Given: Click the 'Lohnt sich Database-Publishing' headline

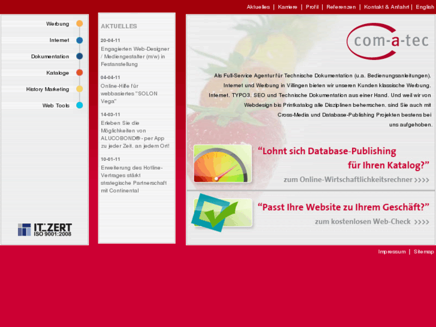Looking at the screenshot, I should pos(344,158).
